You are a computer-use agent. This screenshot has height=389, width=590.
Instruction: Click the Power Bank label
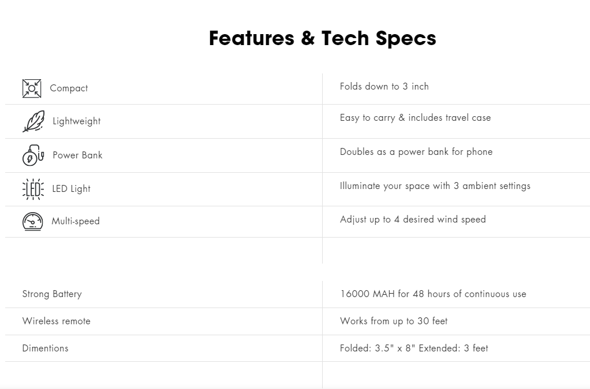point(77,155)
